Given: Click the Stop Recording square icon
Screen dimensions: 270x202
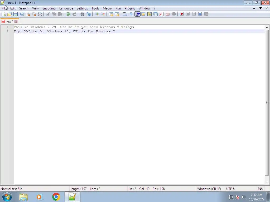Looking at the screenshot, I should click(x=188, y=14).
